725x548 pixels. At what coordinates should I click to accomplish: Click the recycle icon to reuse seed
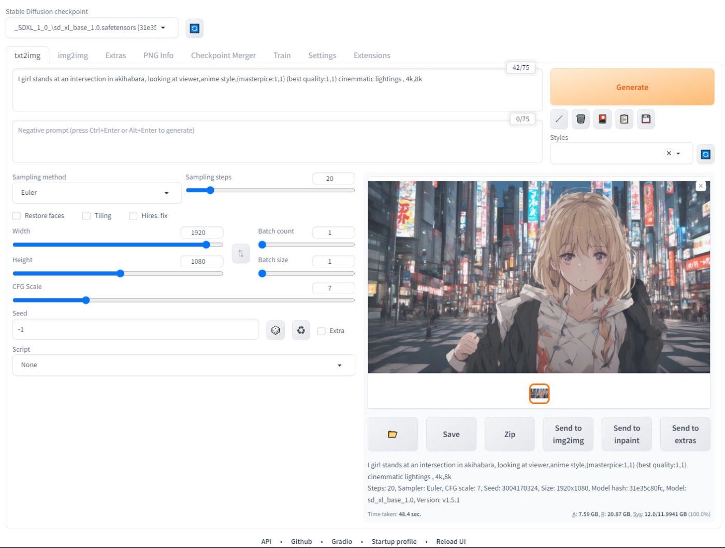(301, 330)
